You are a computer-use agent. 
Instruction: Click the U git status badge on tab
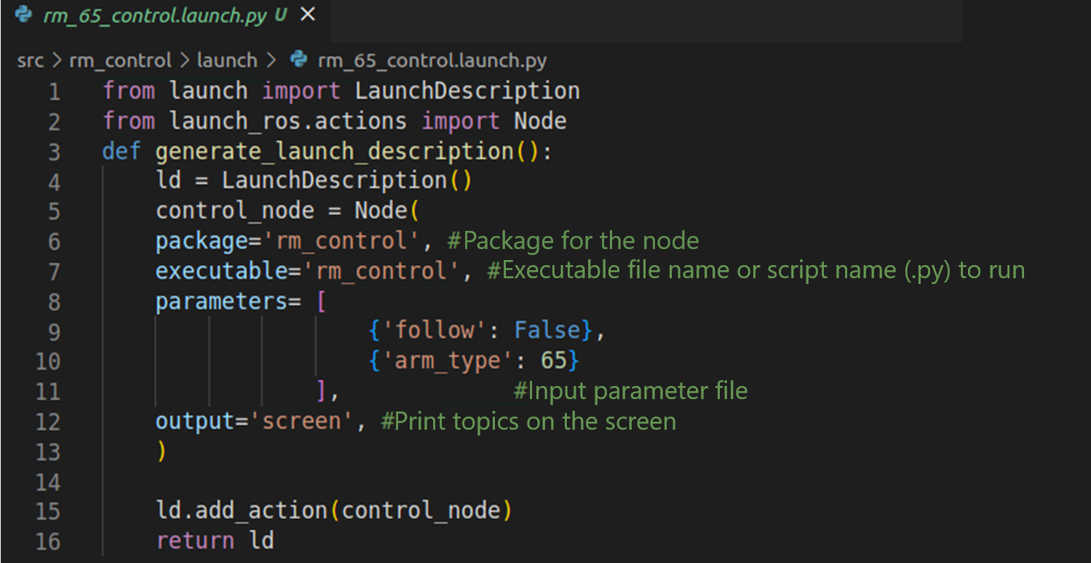pos(281,16)
